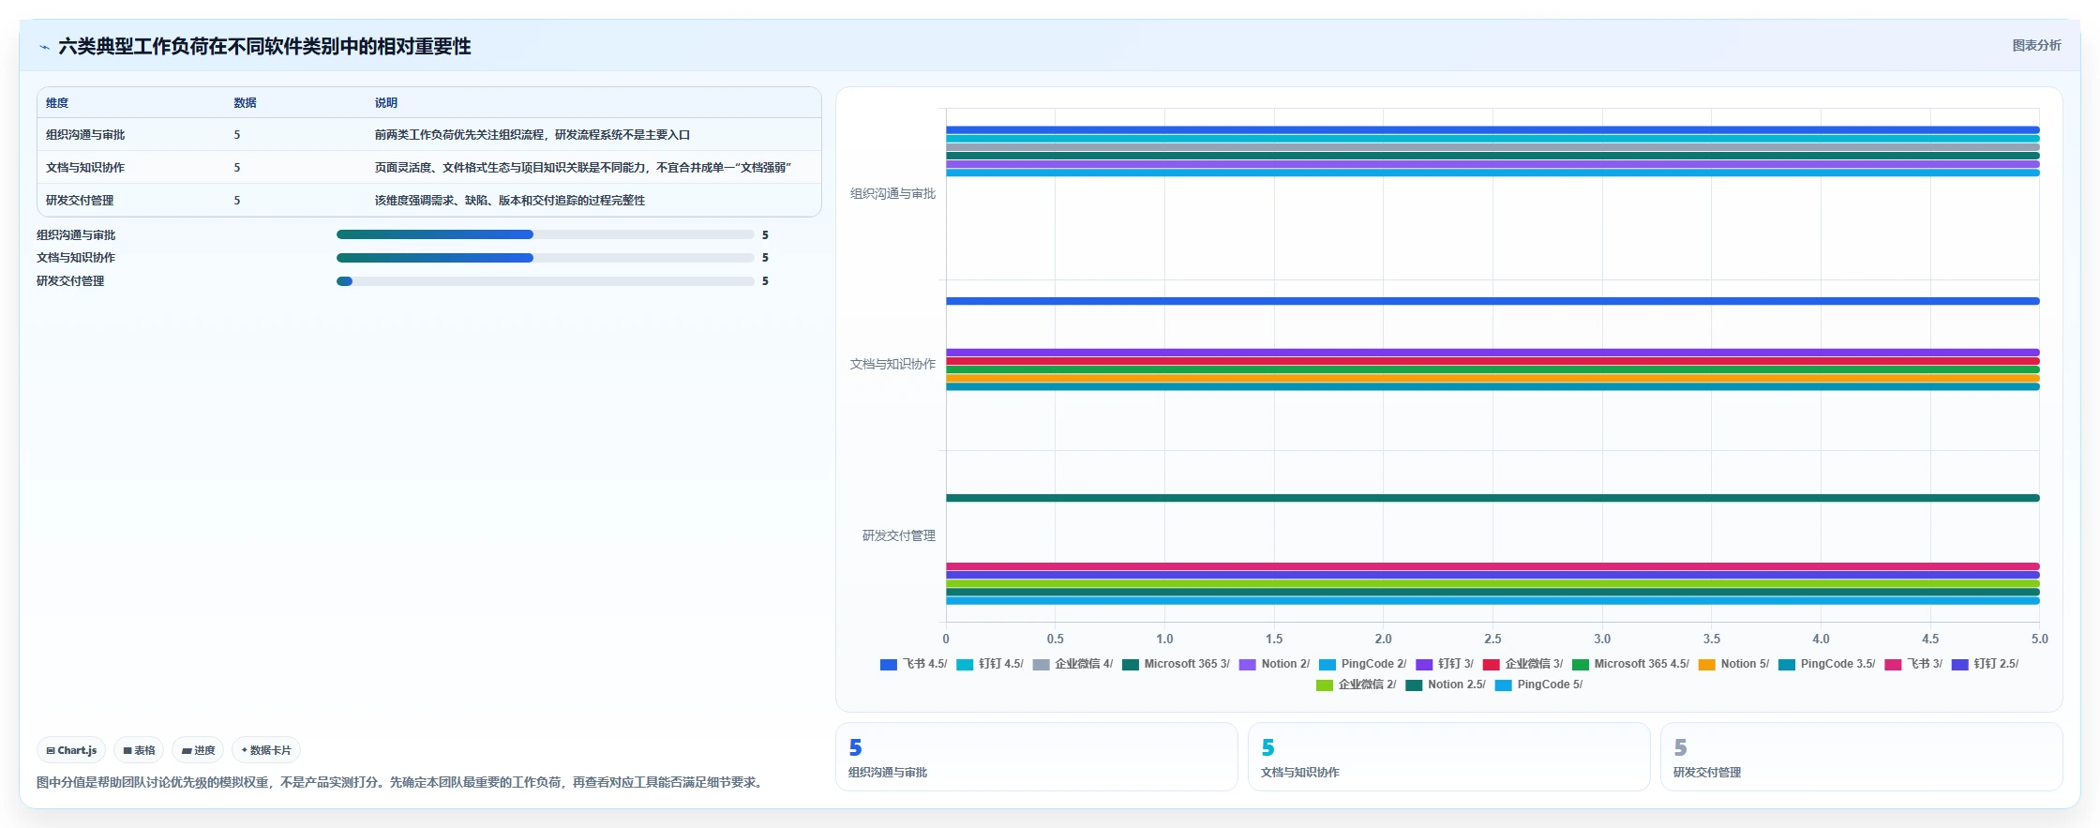Select the 文档与知识协作 summary card showing 5
Image resolution: width=2100 pixels, height=828 pixels.
(1448, 757)
